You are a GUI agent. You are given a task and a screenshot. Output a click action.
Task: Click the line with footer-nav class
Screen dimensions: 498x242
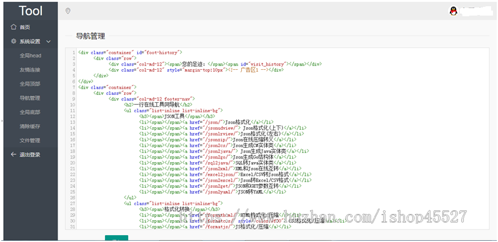[152, 99]
